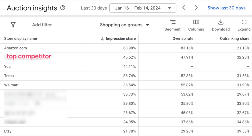Click Amazon.com overlap rate 83.16%

coord(187,48)
